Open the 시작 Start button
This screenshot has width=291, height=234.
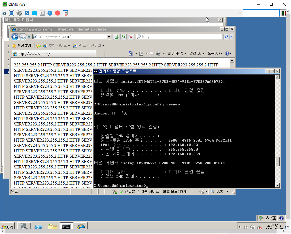click(x=8, y=227)
